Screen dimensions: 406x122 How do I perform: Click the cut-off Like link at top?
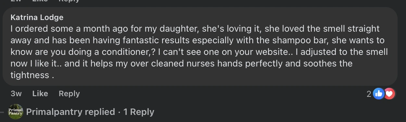(x=40, y=1)
